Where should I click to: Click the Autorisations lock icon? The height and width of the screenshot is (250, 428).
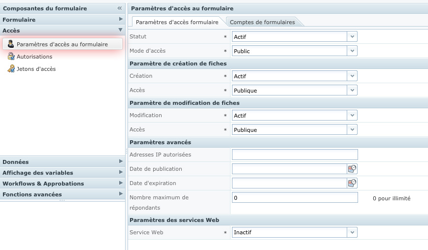coord(11,57)
